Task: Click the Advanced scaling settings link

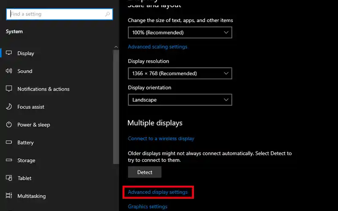Action: (158, 47)
